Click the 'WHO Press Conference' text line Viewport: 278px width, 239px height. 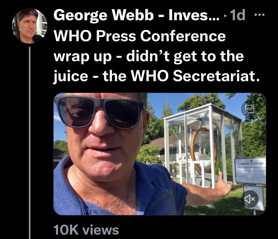(x=140, y=36)
